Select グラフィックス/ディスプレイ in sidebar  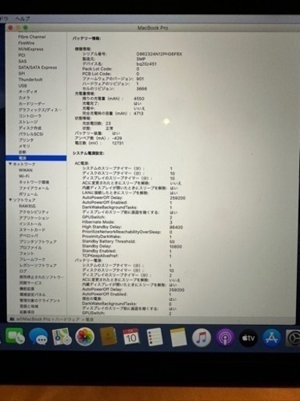click(40, 110)
